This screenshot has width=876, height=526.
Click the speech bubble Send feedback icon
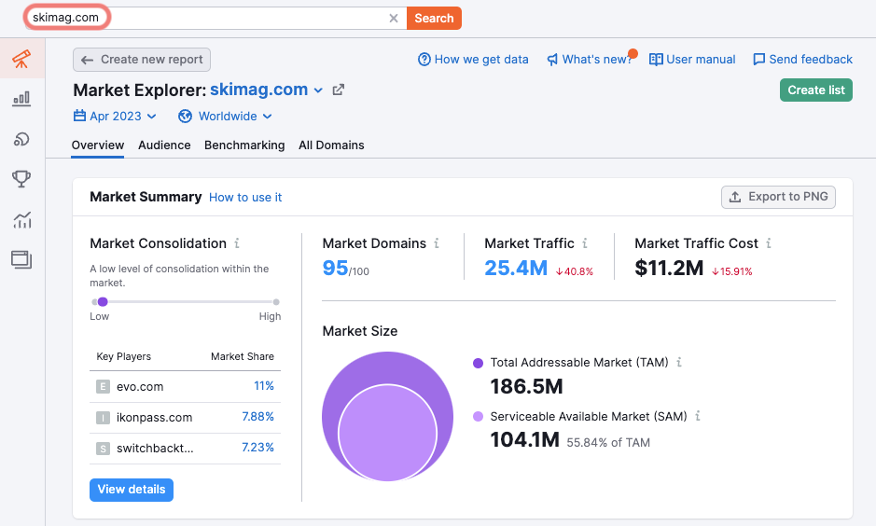click(x=758, y=59)
